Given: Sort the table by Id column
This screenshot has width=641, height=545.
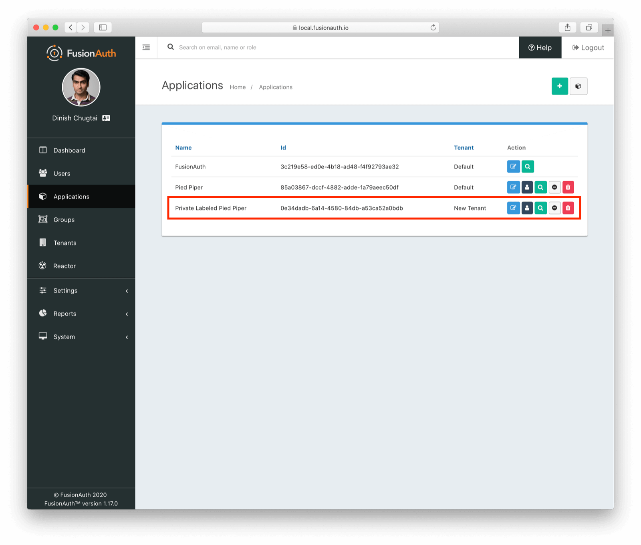Looking at the screenshot, I should [283, 148].
